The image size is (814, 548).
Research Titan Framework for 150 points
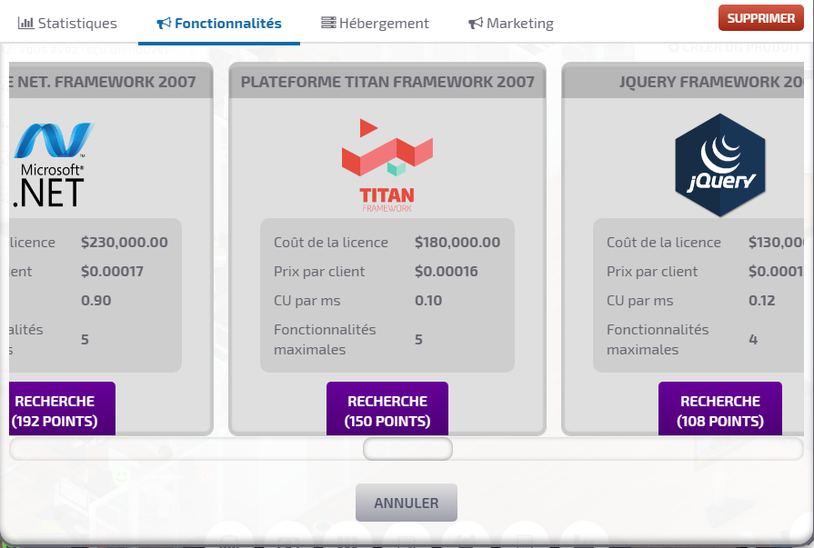pos(387,411)
